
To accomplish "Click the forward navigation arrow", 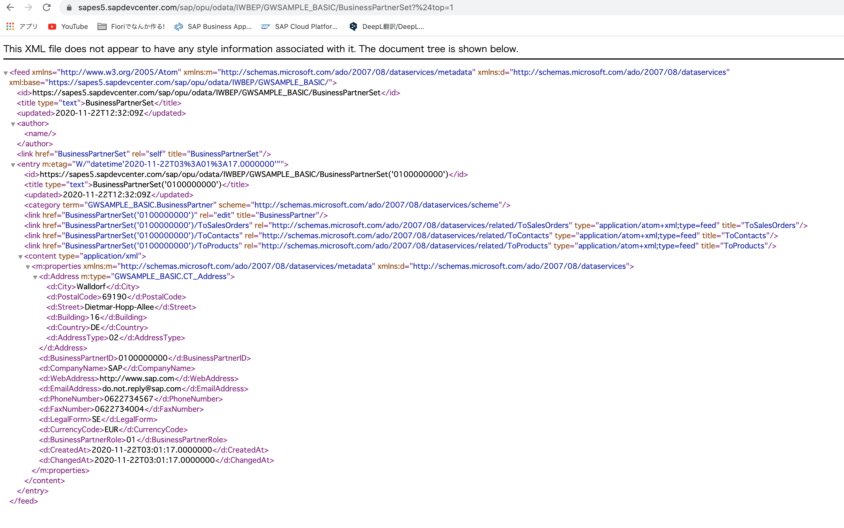I will (x=29, y=7).
